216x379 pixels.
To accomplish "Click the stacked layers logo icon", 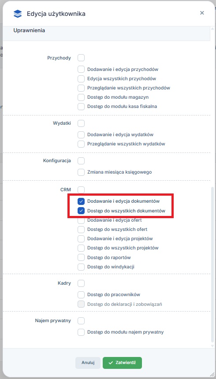I will (18, 14).
